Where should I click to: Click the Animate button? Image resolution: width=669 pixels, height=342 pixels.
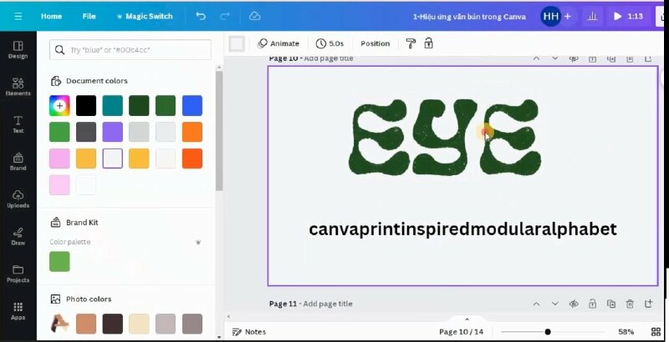278,43
